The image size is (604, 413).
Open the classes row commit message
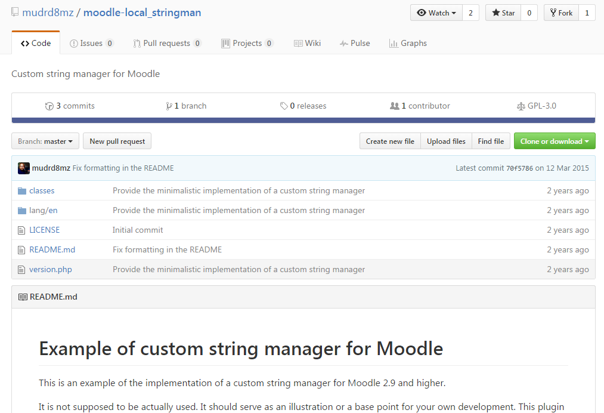(239, 190)
